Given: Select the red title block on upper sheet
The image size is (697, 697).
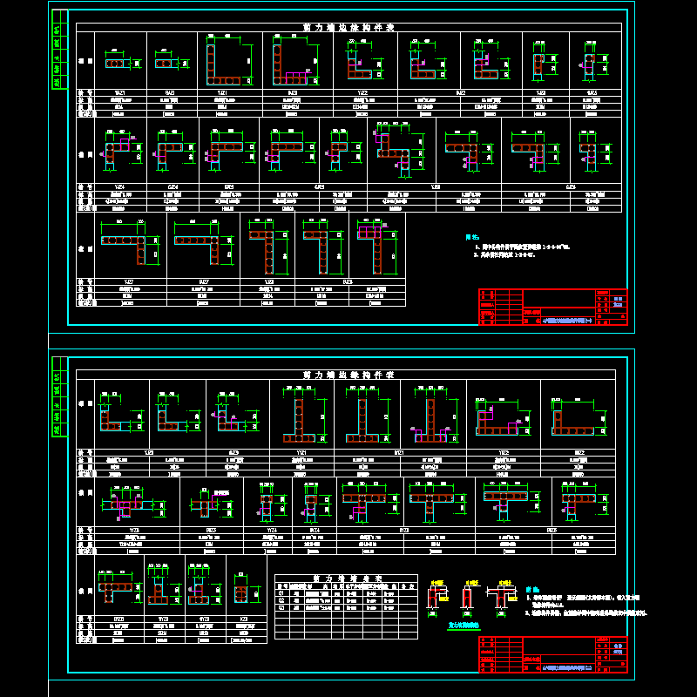Looking at the screenshot, I should 552,306.
